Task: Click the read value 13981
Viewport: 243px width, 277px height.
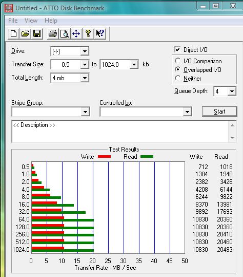Action: coord(225,205)
